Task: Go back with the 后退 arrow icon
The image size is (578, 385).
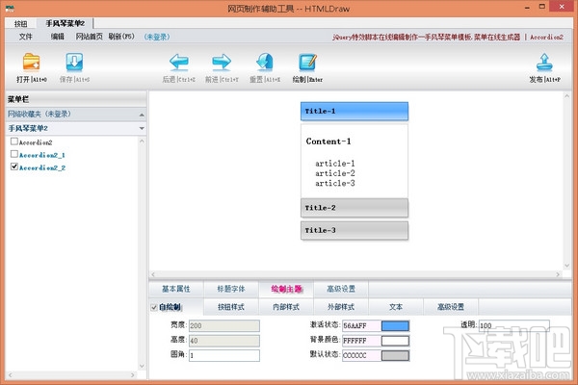Action: click(x=179, y=62)
